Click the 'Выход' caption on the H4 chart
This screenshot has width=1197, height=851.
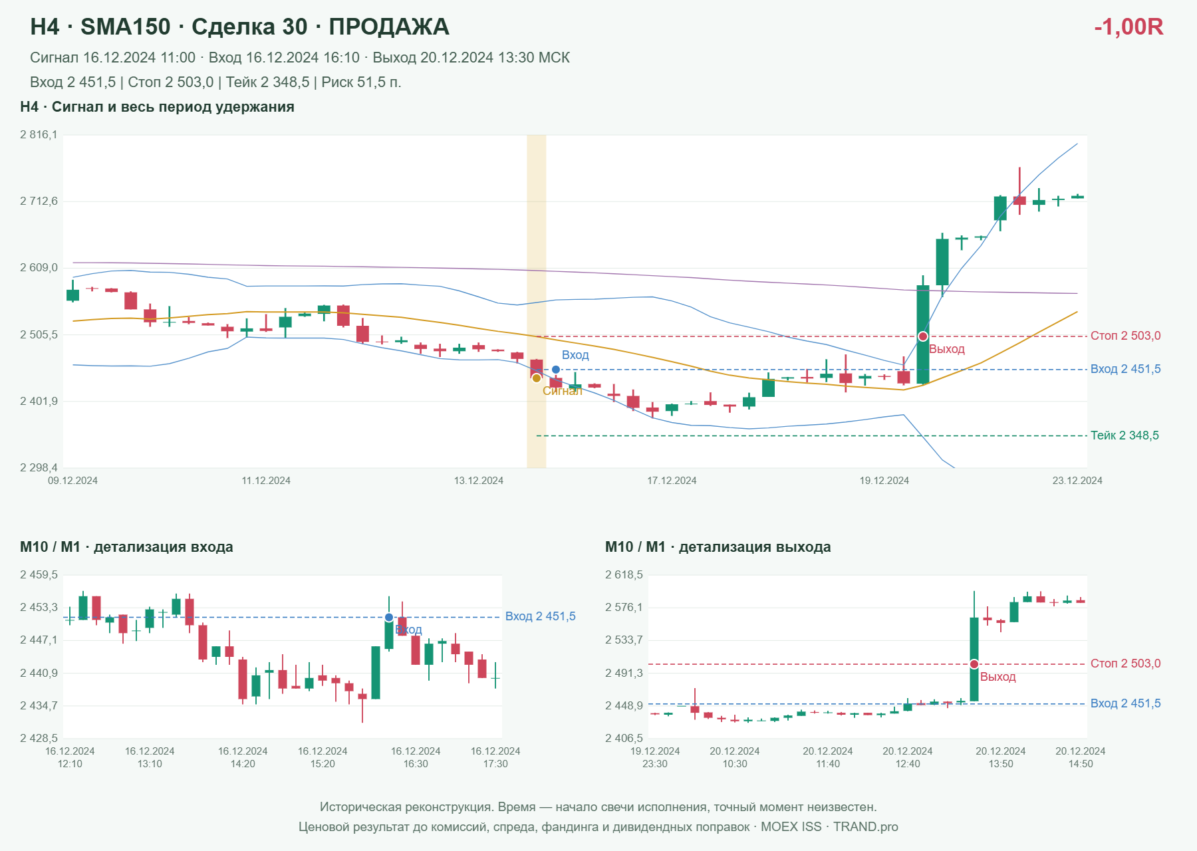(x=947, y=349)
